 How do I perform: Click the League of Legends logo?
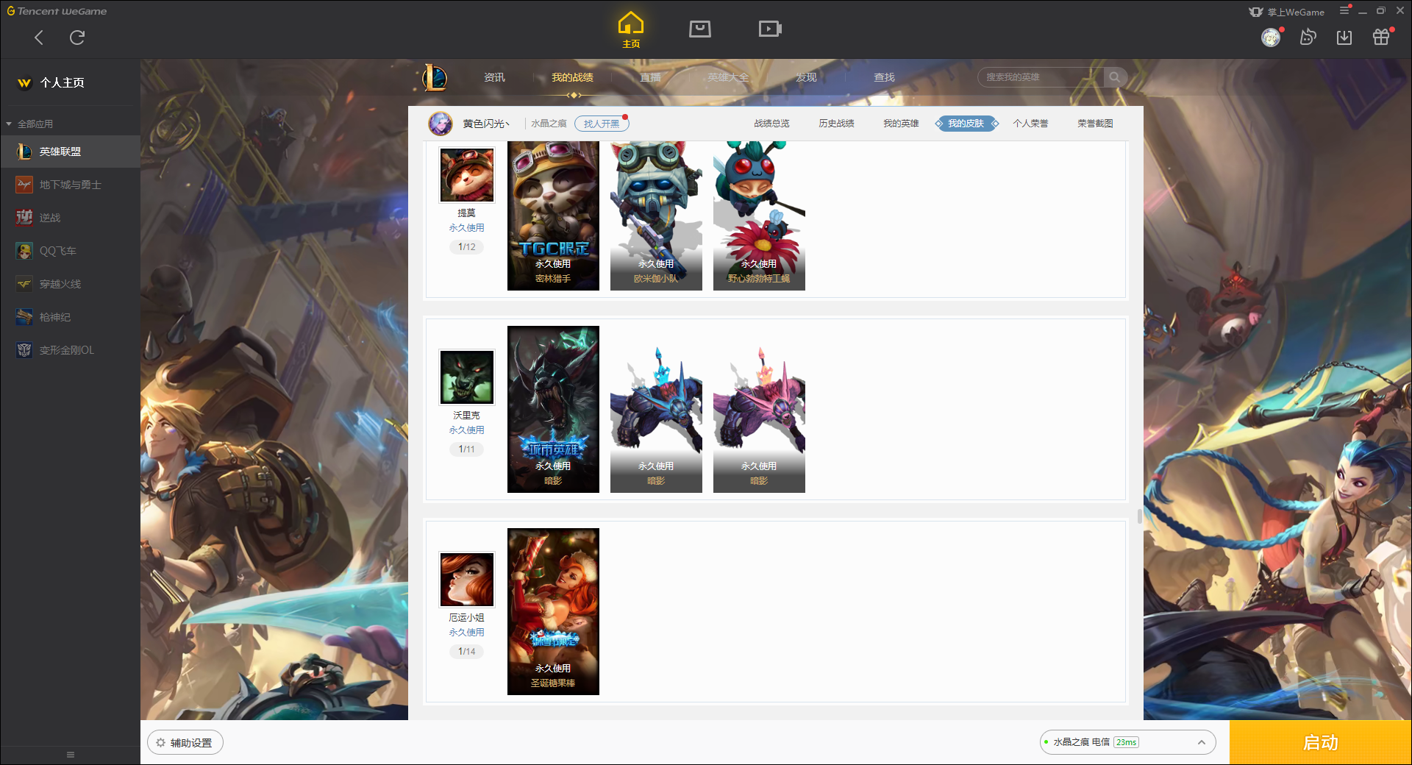434,77
